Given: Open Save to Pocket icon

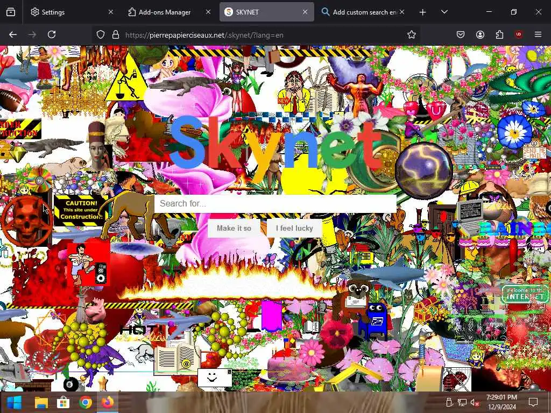Looking at the screenshot, I should click(461, 34).
